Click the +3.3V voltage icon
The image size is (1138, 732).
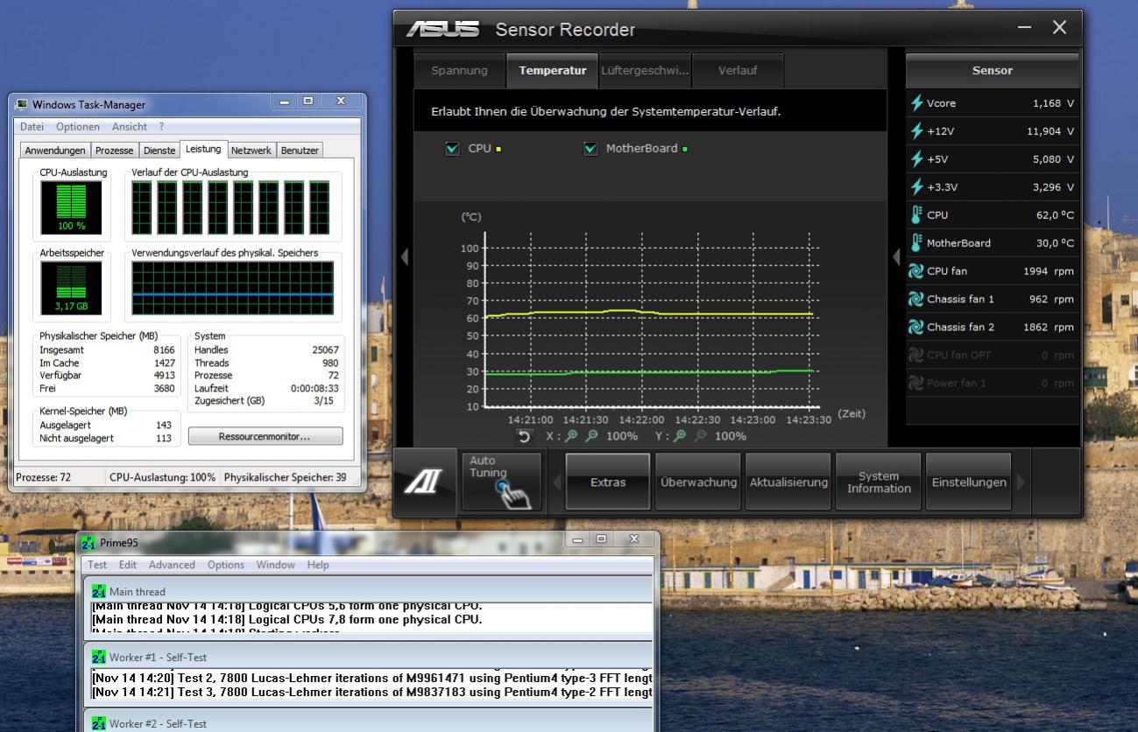pyautogui.click(x=917, y=187)
